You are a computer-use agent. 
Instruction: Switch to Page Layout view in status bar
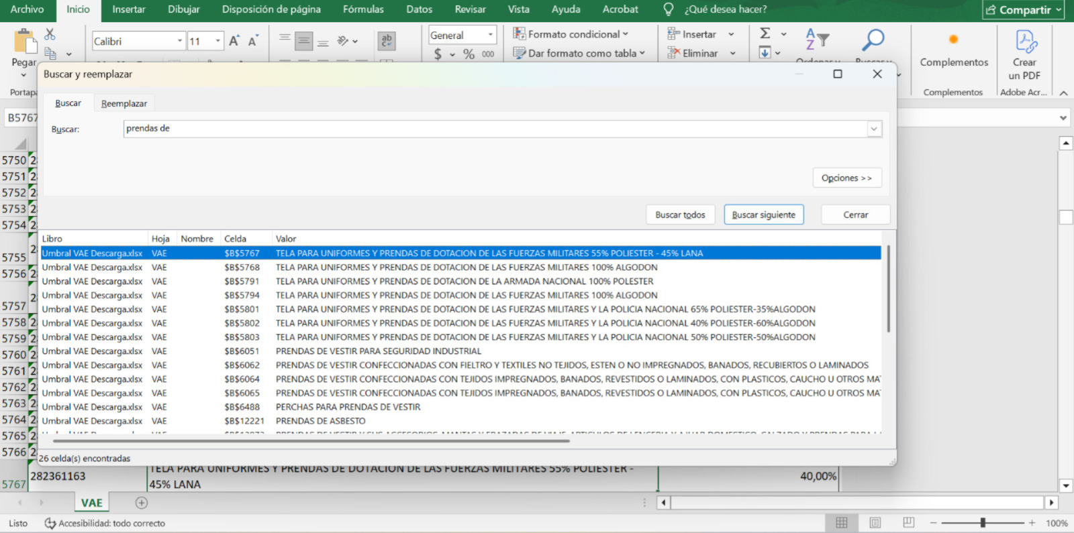(x=875, y=523)
